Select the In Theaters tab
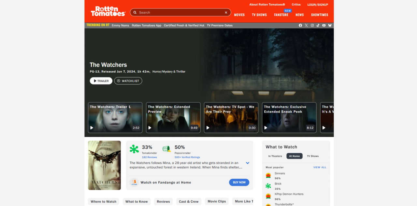The height and width of the screenshot is (206, 417). 275,156
